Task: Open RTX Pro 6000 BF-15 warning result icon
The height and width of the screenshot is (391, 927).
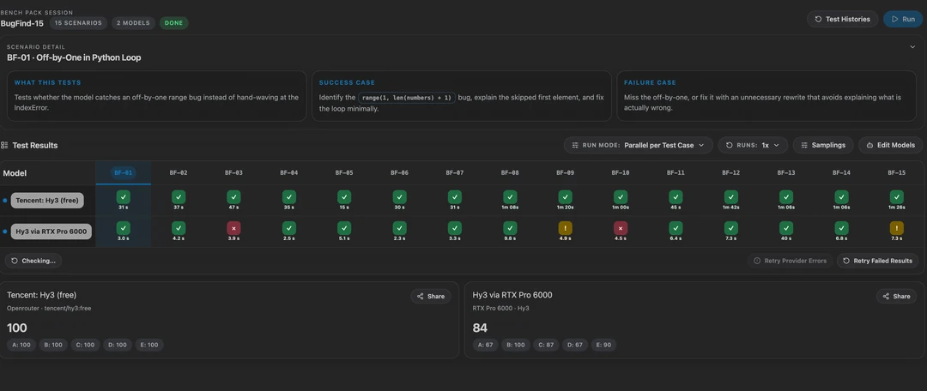Action: [897, 228]
